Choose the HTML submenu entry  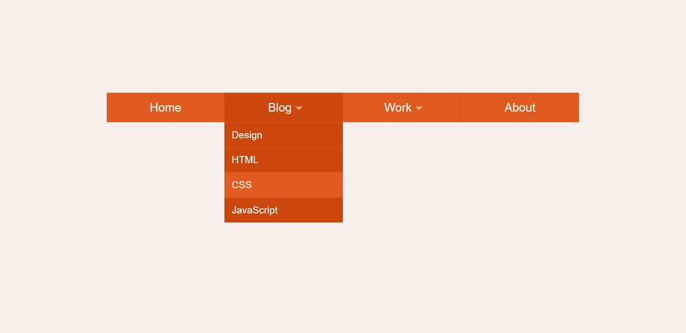point(283,160)
